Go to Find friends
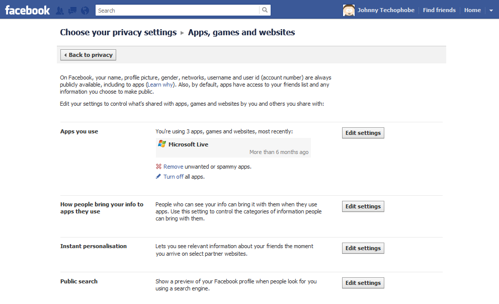Screen dimensions: 499x304 point(439,10)
